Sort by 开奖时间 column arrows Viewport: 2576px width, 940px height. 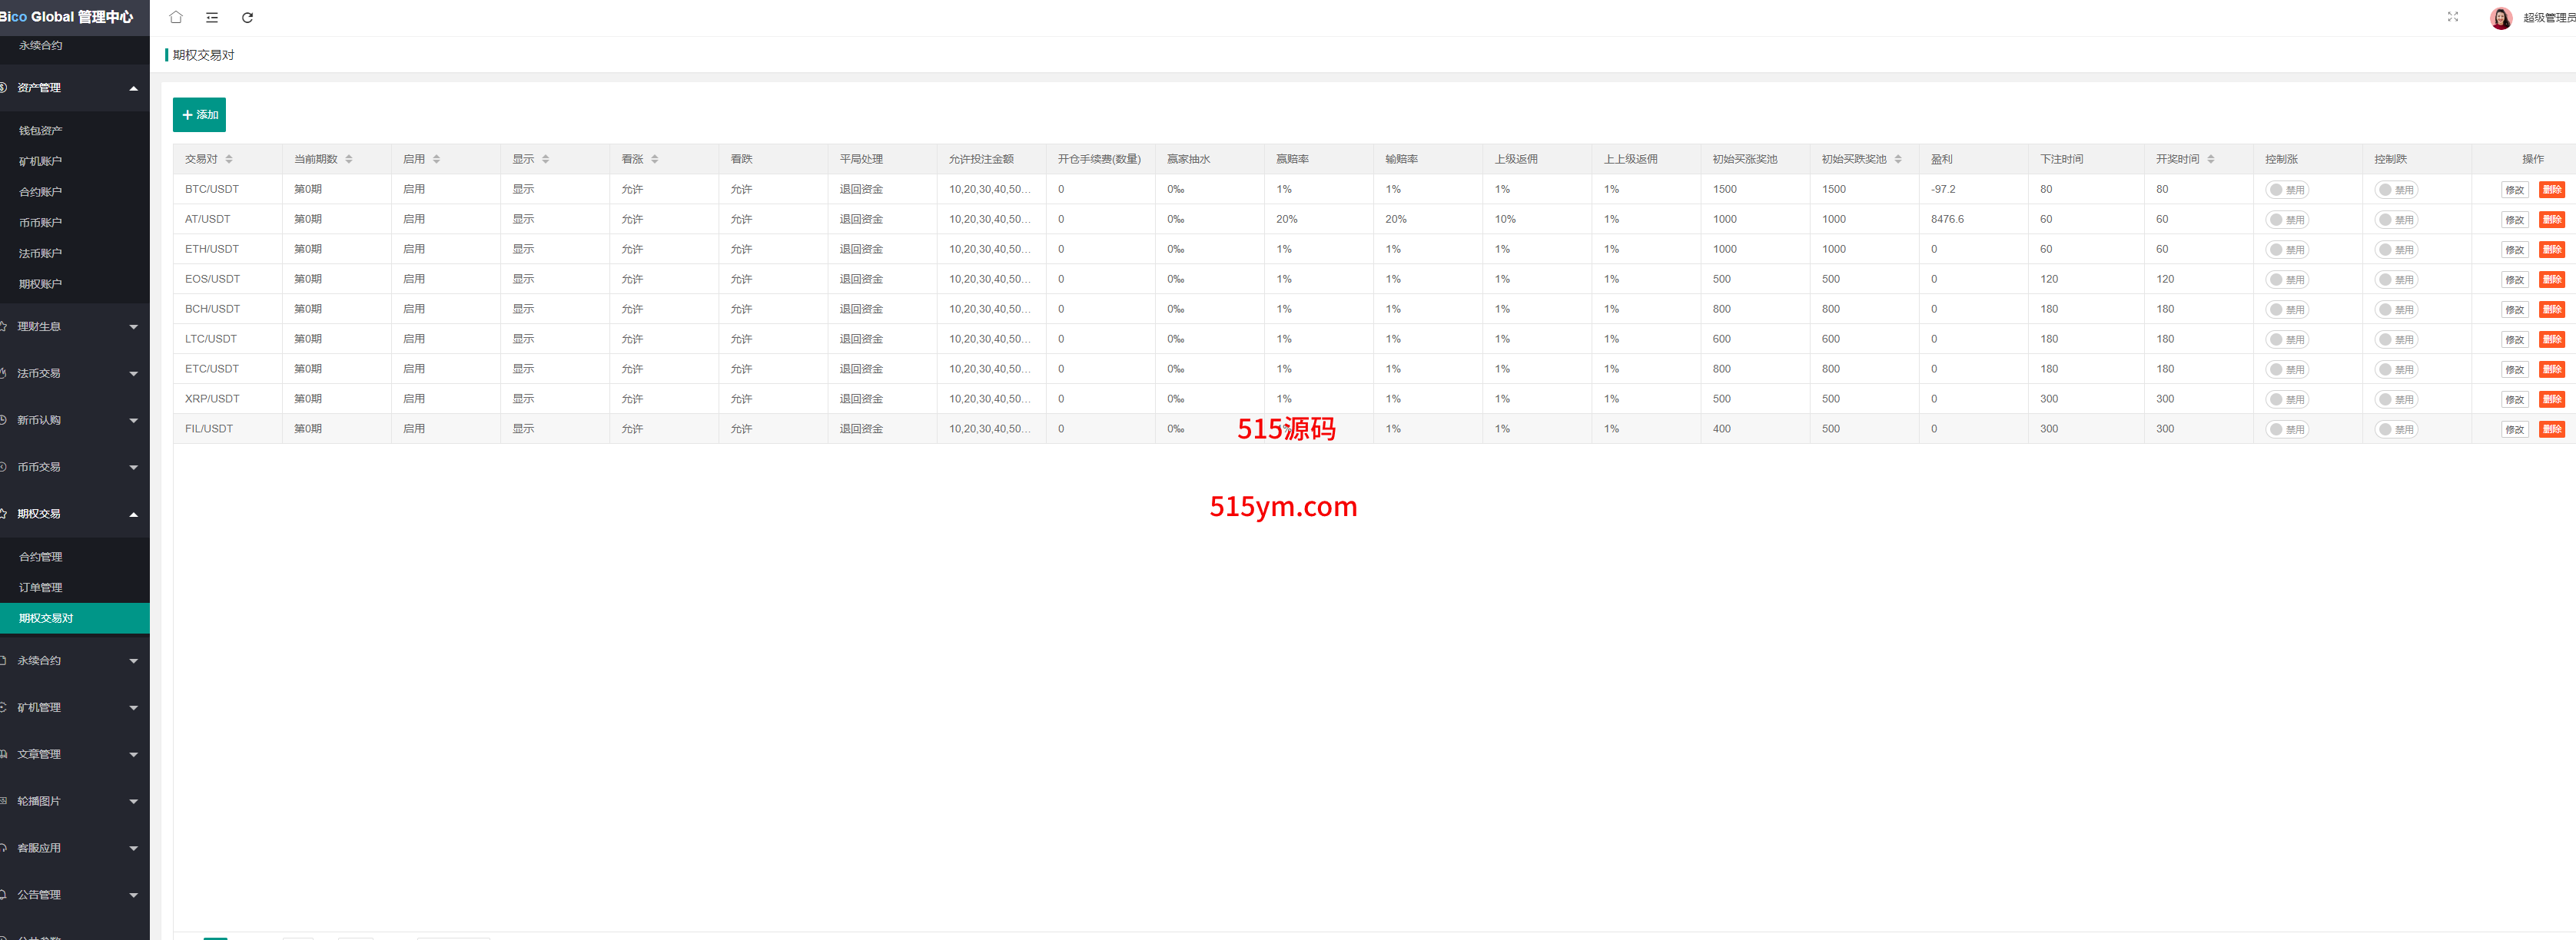tap(2211, 159)
